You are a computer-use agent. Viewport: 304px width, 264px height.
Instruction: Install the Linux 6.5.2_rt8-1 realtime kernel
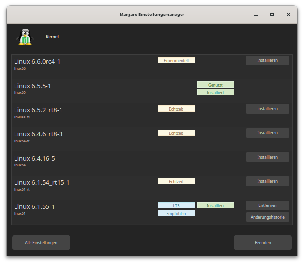tap(267, 109)
